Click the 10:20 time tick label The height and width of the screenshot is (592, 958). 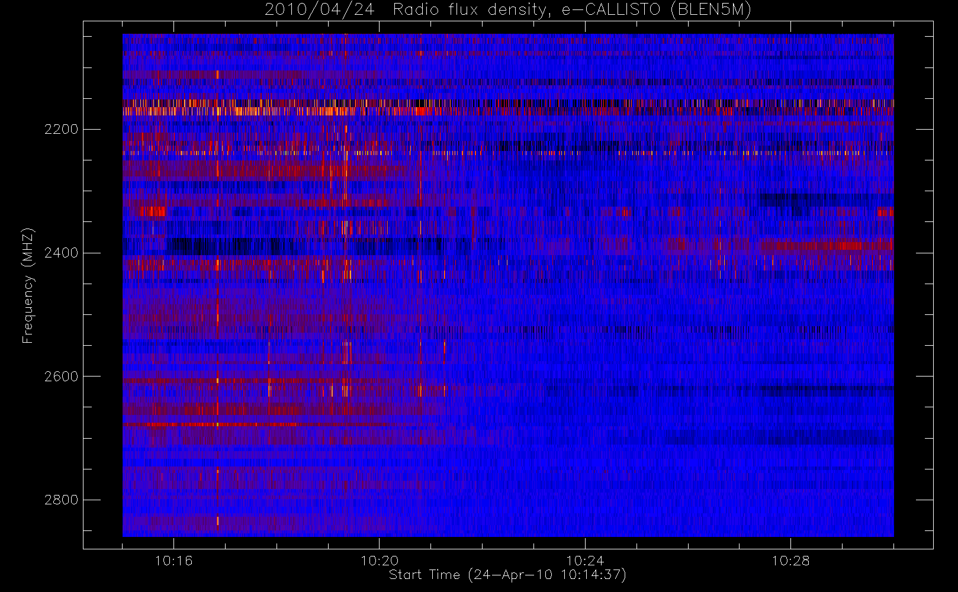tap(379, 561)
